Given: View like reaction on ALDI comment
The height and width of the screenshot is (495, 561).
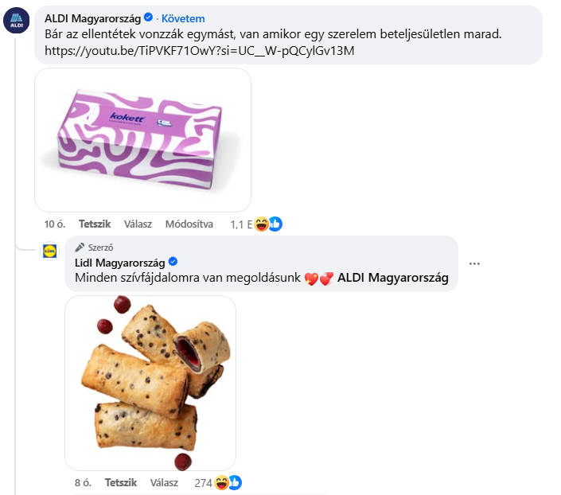Looking at the screenshot, I should (x=275, y=224).
